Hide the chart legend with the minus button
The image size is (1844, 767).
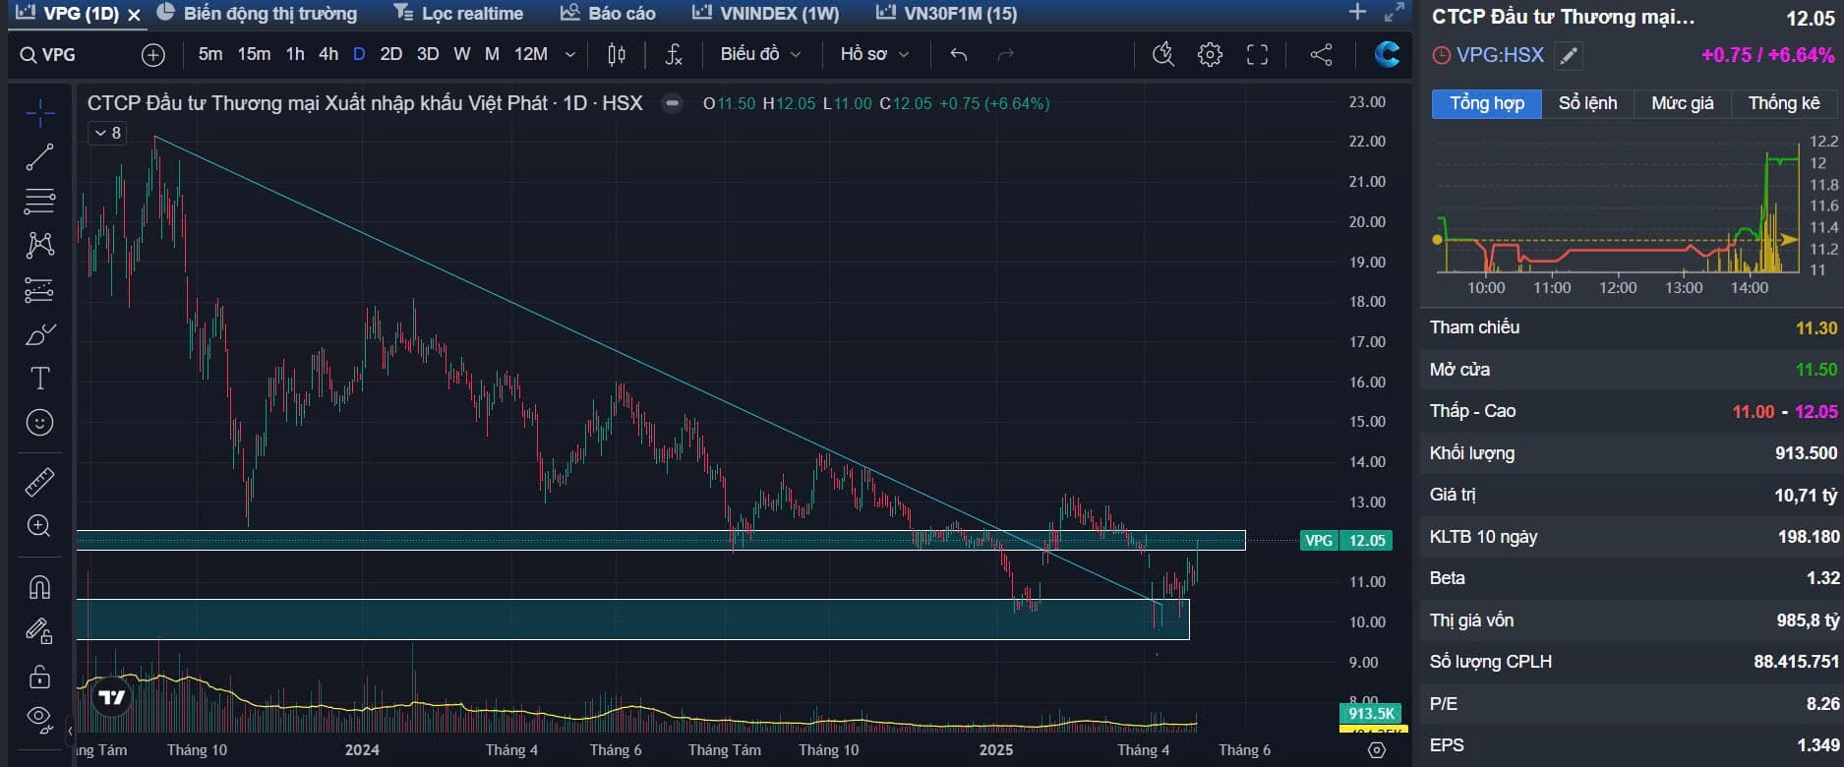pyautogui.click(x=672, y=103)
